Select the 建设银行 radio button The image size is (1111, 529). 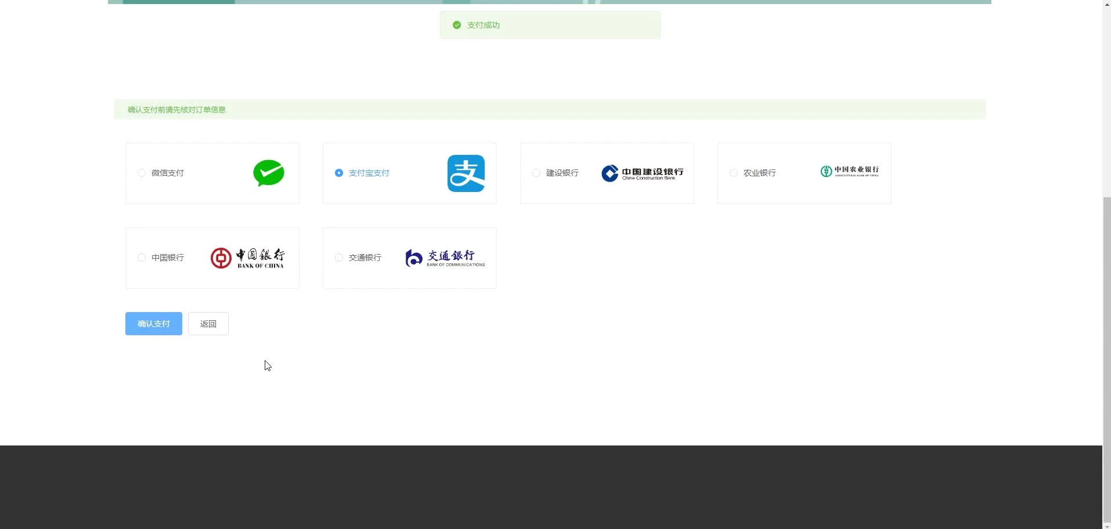point(536,173)
